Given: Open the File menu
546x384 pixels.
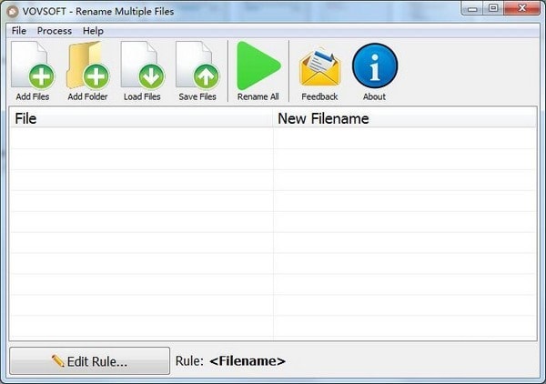Looking at the screenshot, I should [19, 31].
